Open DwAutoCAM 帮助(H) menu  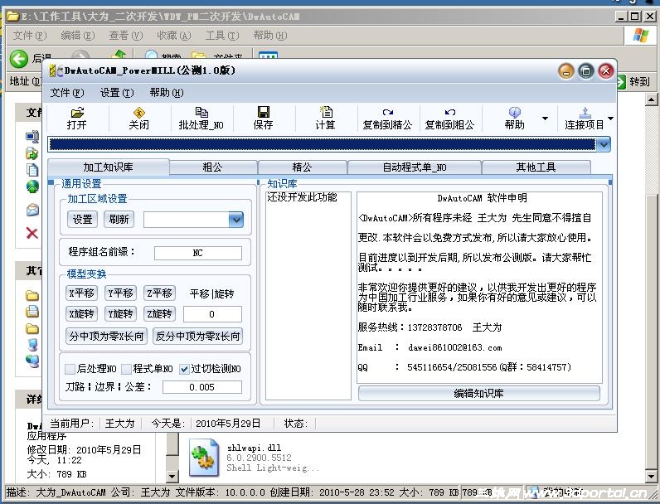pos(167,93)
